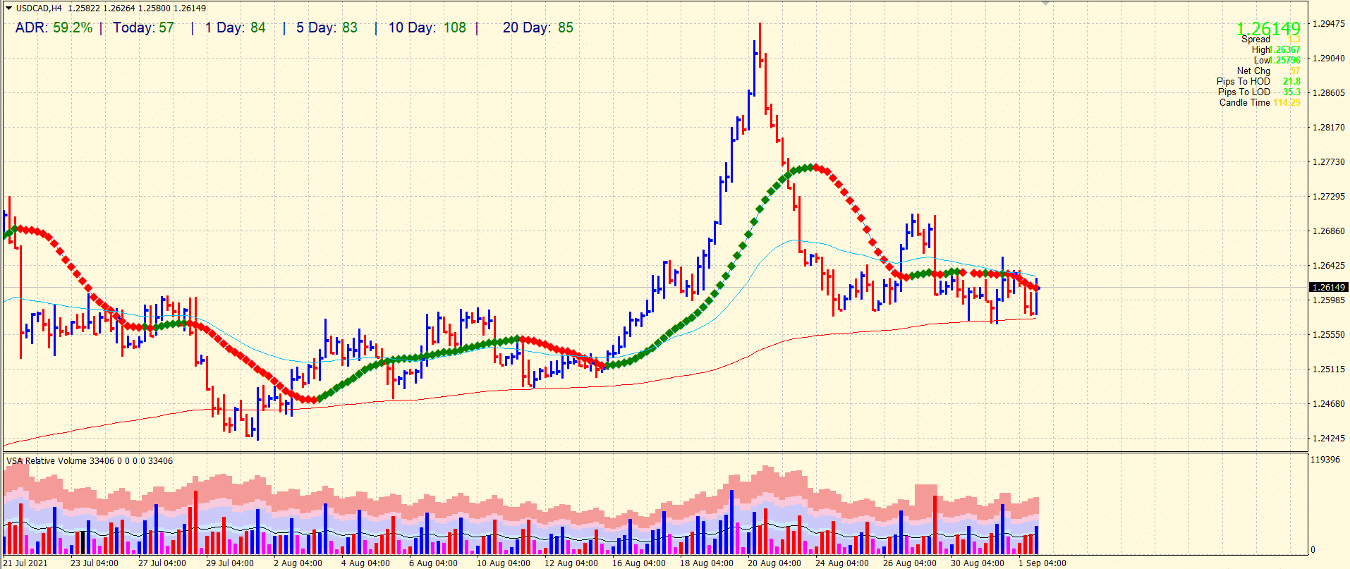Viewport: 1350px width, 569px height.
Task: Click the Net Chg readout
Action: click(1268, 71)
